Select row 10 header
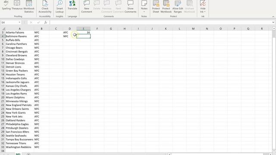This screenshot has height=155, width=276. coord(3,59)
